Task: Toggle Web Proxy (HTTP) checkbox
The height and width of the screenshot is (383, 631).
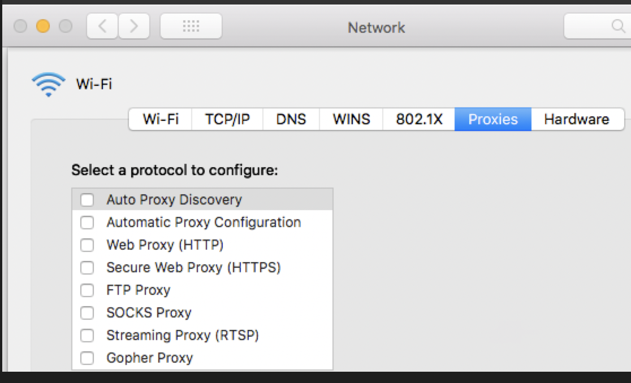Action: point(87,245)
